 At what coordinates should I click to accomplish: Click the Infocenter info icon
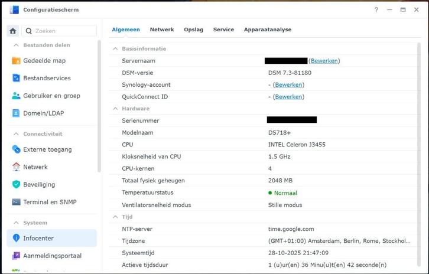[16, 238]
